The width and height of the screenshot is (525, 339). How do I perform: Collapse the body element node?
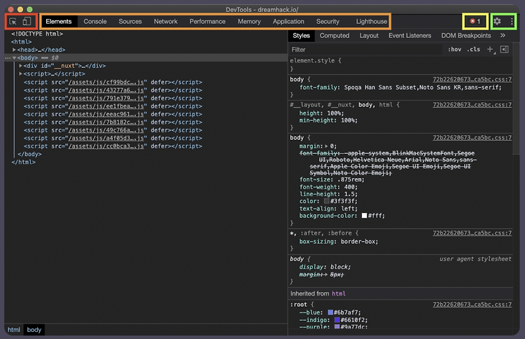[14, 57]
